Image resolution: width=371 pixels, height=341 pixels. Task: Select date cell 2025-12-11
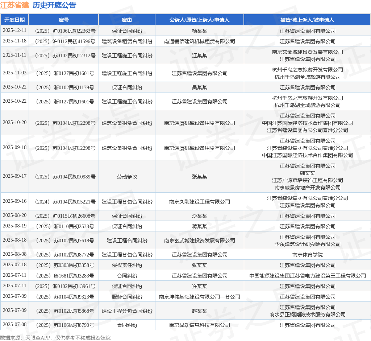pyautogui.click(x=14, y=30)
